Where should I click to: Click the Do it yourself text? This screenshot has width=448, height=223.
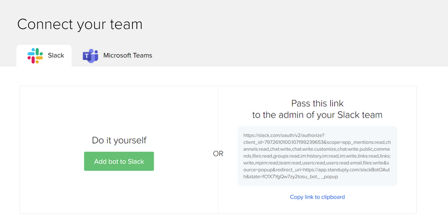[x=119, y=140]
